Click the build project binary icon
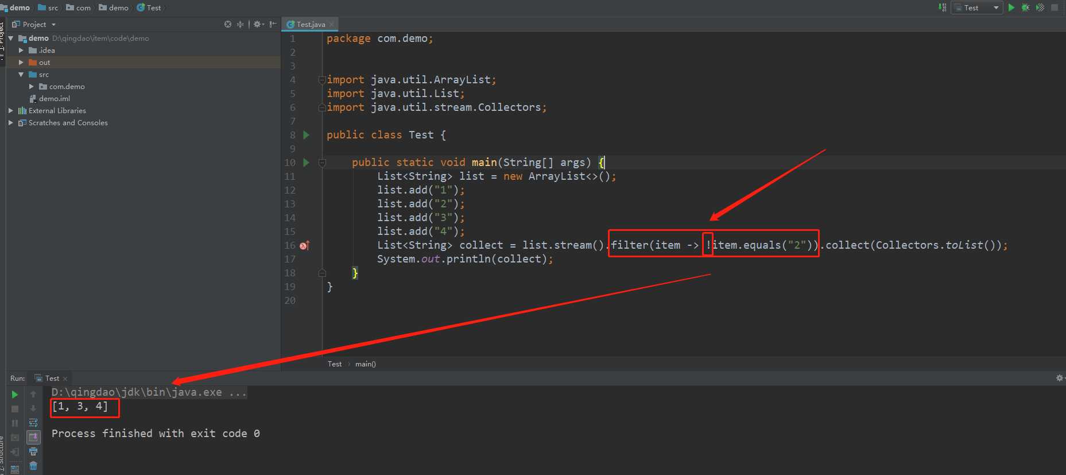 (942, 7)
